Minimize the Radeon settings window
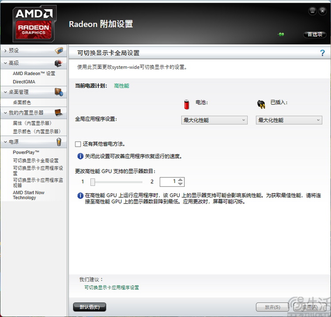331x317 pixels. coord(312,11)
